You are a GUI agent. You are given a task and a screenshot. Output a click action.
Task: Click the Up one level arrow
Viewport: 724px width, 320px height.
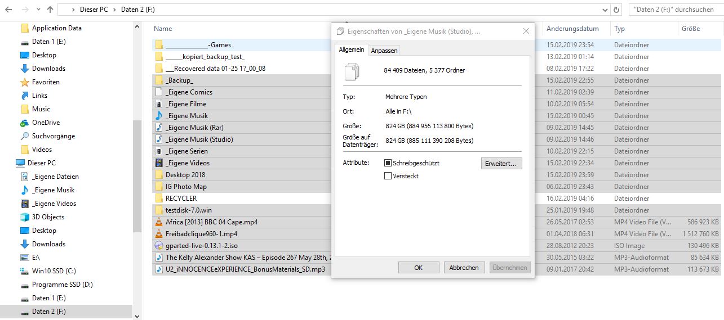50,10
